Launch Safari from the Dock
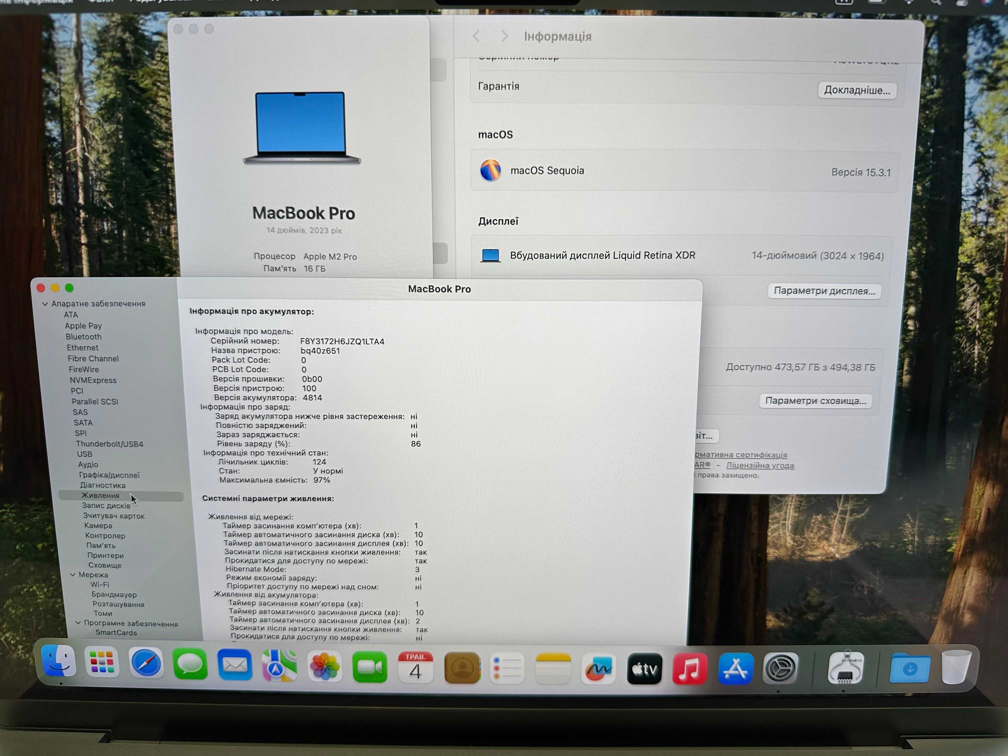The width and height of the screenshot is (1008, 756). 146,663
